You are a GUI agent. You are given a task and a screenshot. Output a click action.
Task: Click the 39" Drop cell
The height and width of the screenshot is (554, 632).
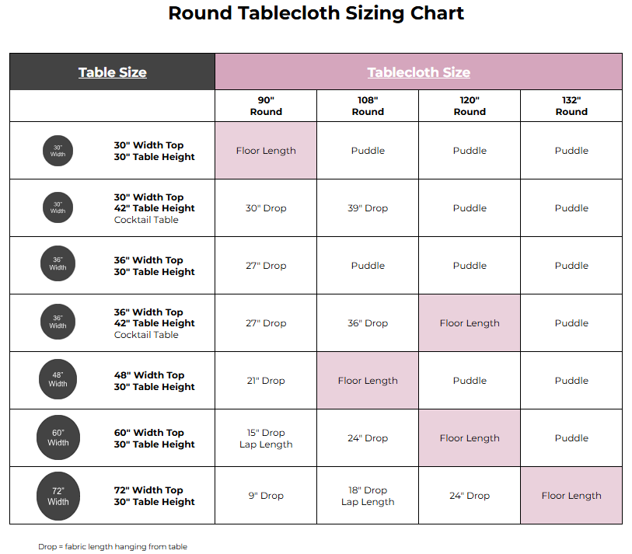point(368,208)
